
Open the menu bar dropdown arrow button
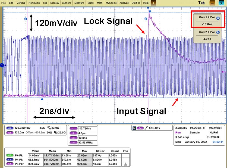[153, 3]
